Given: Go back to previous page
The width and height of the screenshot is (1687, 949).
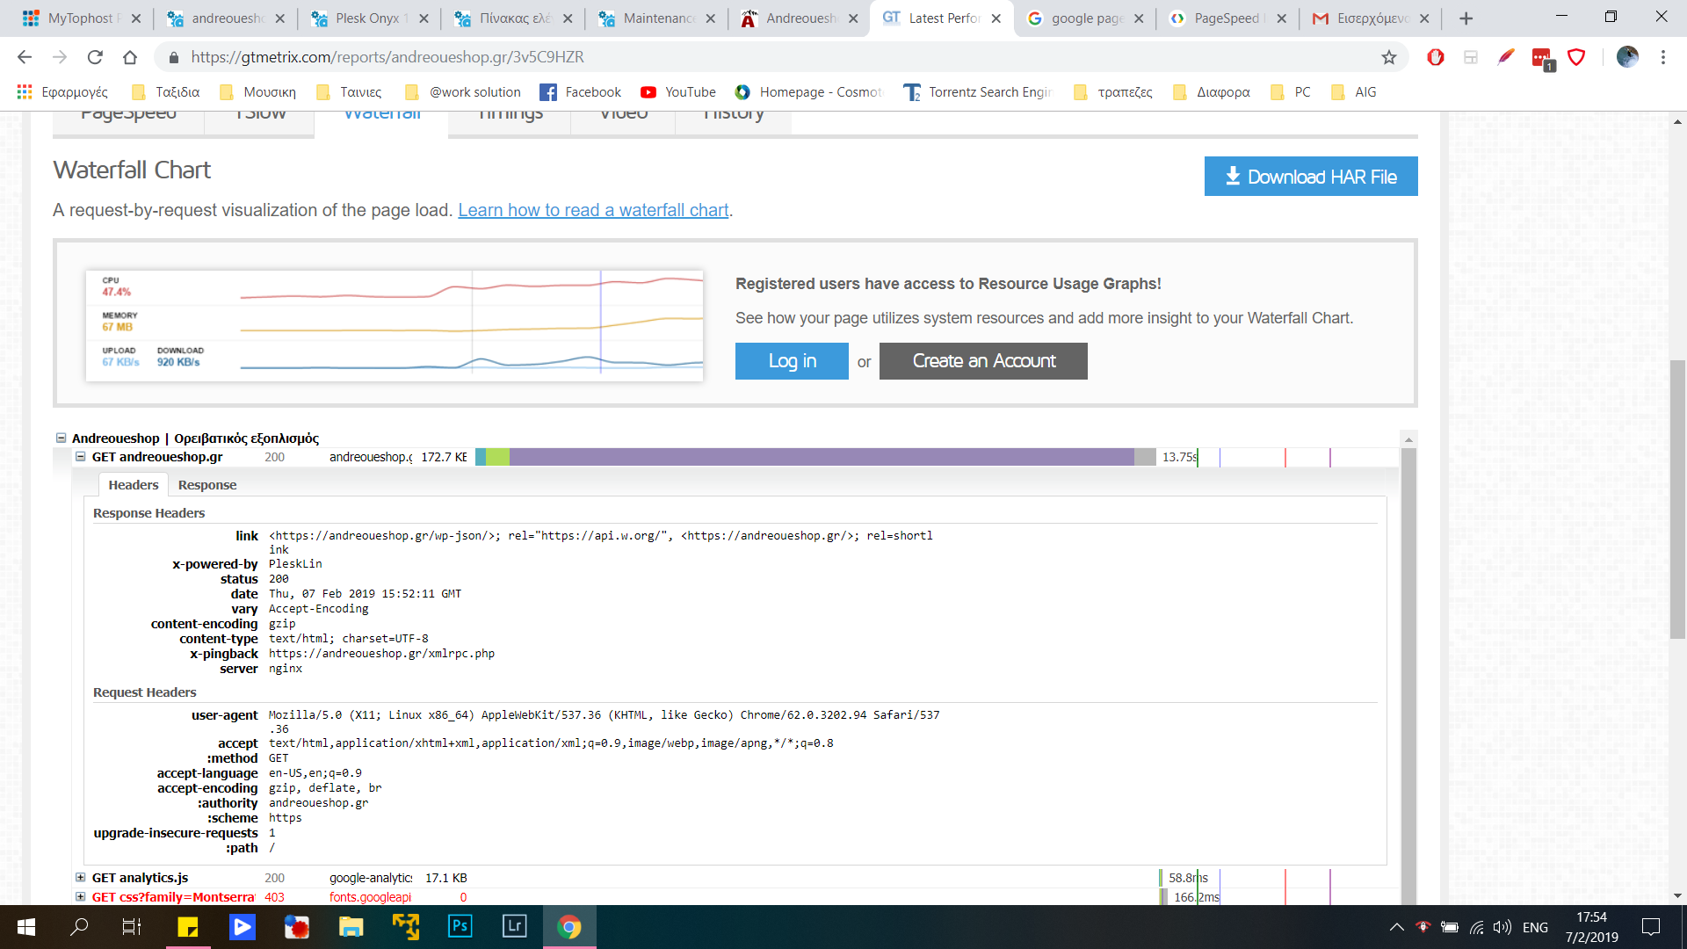Looking at the screenshot, I should tap(25, 57).
